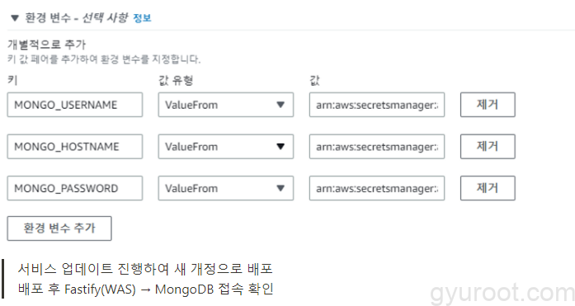Select the MONGO_PASSWORD key field
This screenshot has height=306, width=575.
[75, 188]
